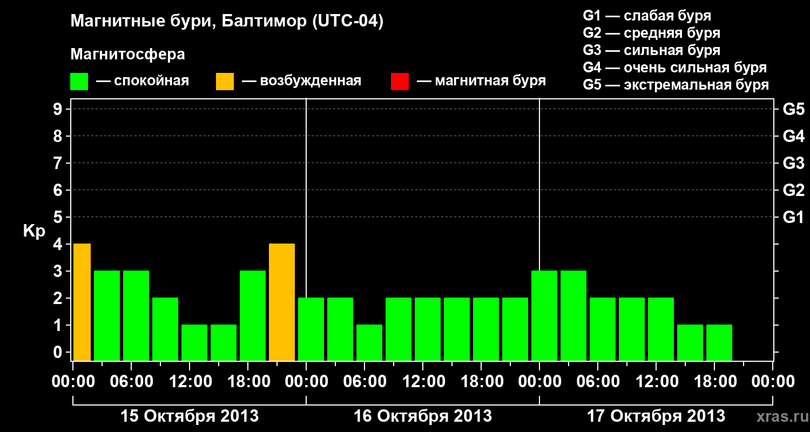Click the 'G1' right axis label
The image size is (810, 432).
click(x=793, y=217)
